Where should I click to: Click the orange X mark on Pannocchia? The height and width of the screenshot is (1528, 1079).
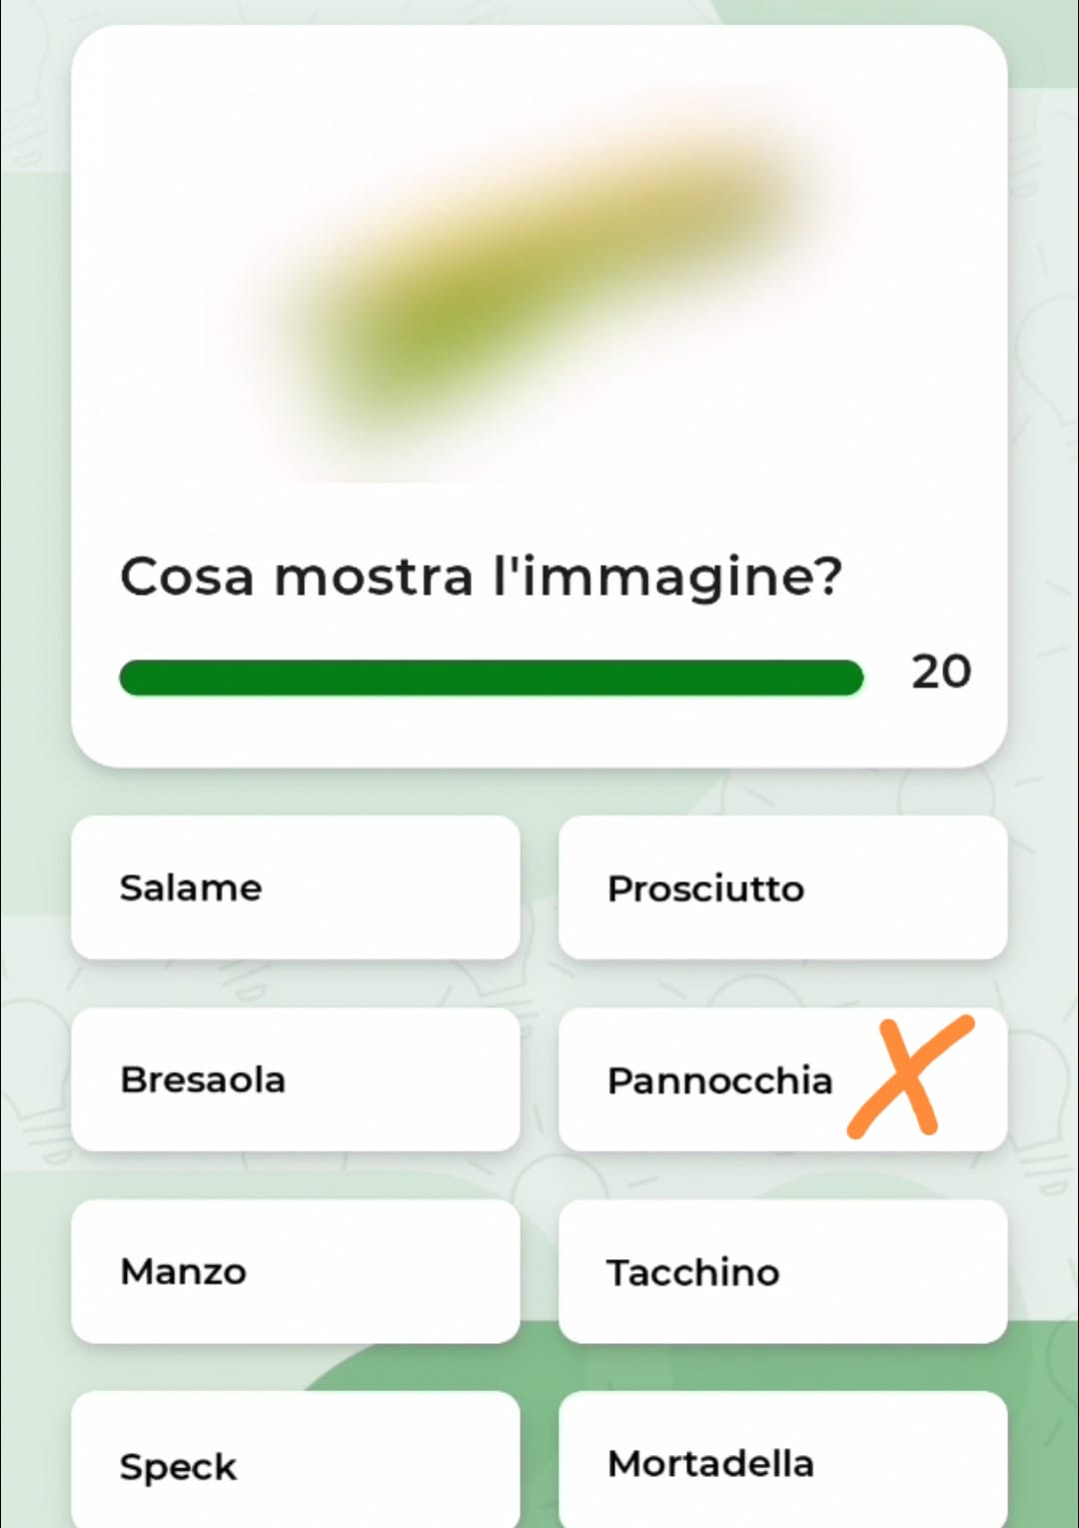point(909,1076)
